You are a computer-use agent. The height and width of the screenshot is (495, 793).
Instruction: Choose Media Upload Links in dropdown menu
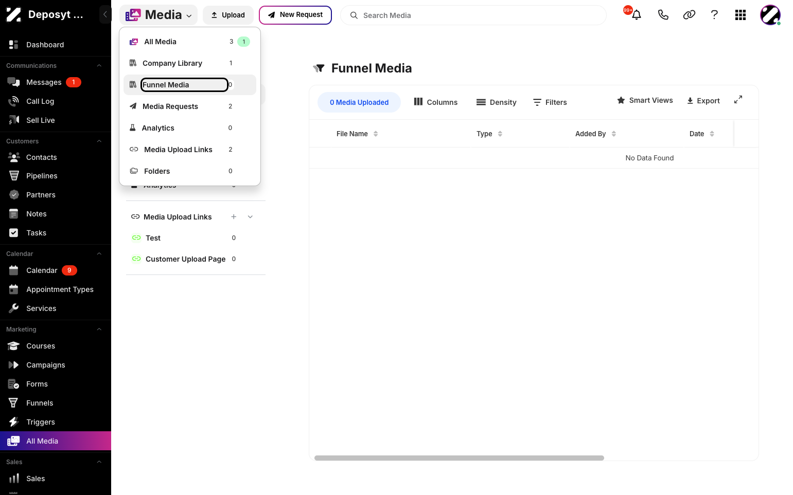pos(190,150)
